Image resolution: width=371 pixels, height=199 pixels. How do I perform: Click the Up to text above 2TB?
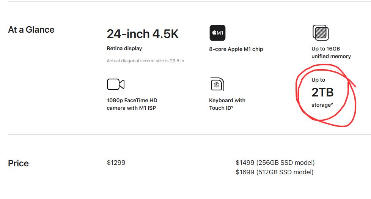318,80
